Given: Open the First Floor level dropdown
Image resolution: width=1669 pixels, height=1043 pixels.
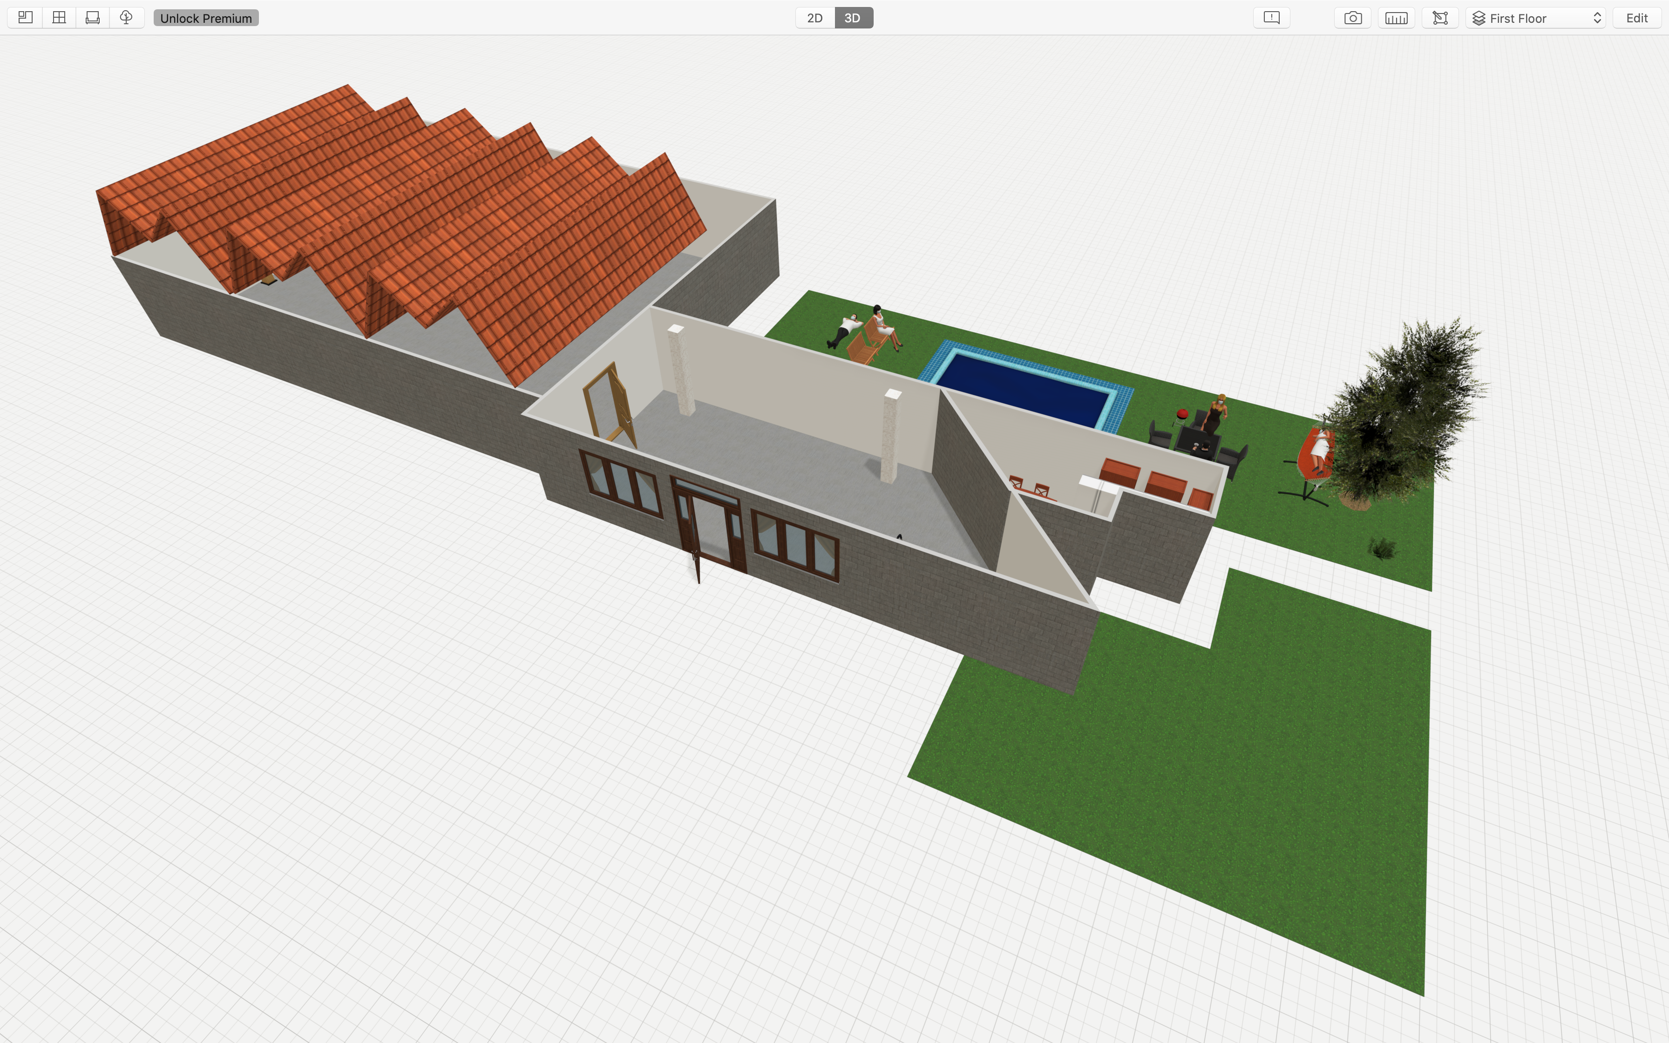Looking at the screenshot, I should click(1536, 18).
